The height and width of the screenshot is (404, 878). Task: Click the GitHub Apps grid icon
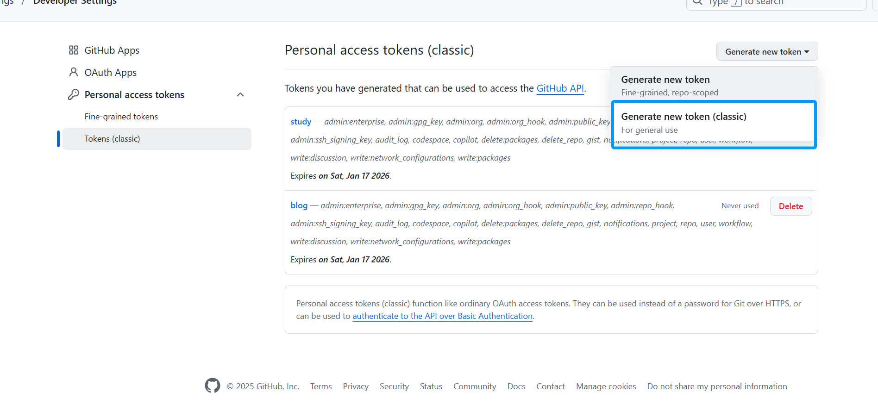click(74, 50)
